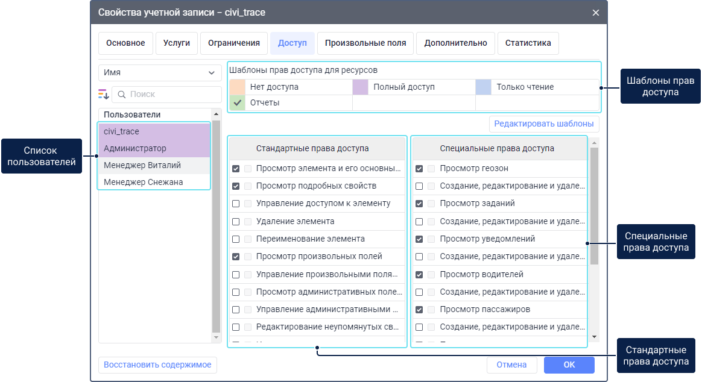The height and width of the screenshot is (382, 702).
Task: Click the sort order icon beside search
Action: click(103, 95)
